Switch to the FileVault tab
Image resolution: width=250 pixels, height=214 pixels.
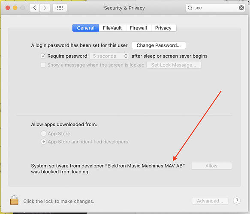pyautogui.click(x=112, y=28)
